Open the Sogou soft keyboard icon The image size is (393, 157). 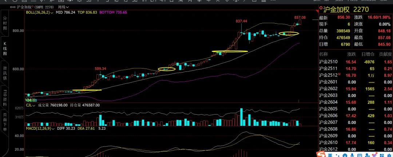(360, 155)
